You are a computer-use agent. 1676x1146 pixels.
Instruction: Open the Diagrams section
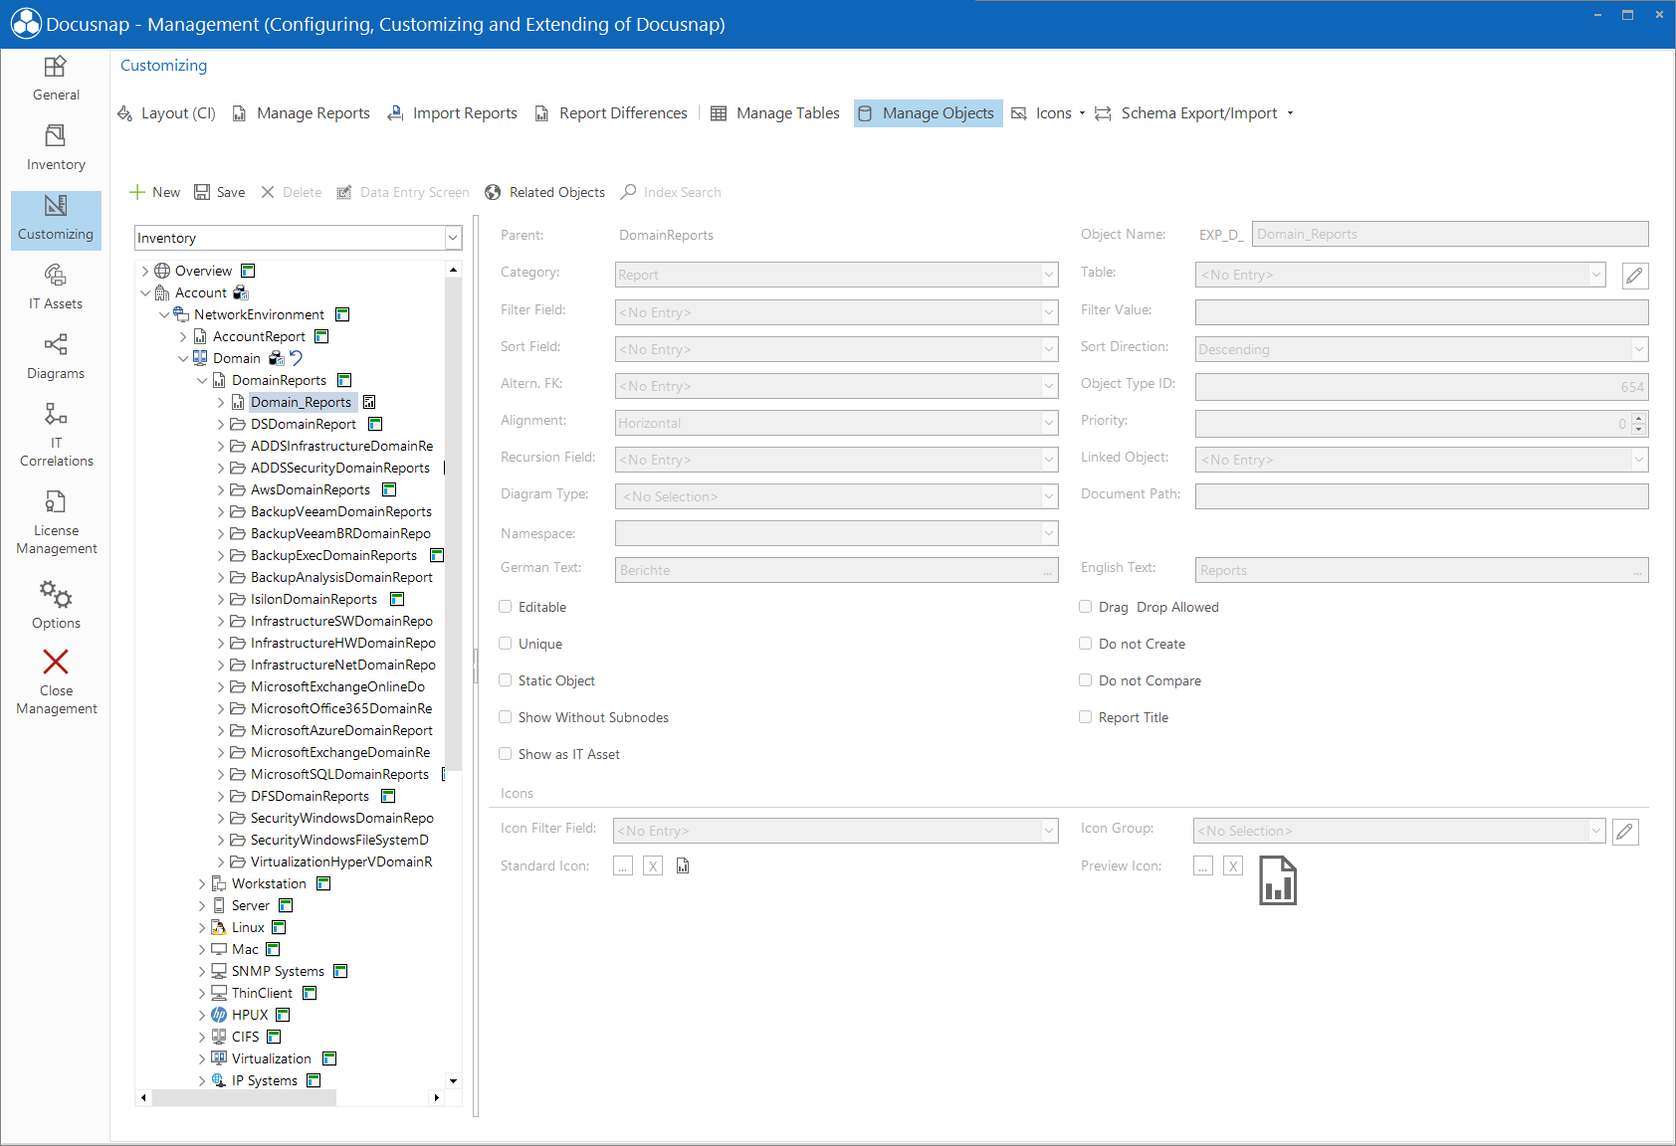pos(56,357)
